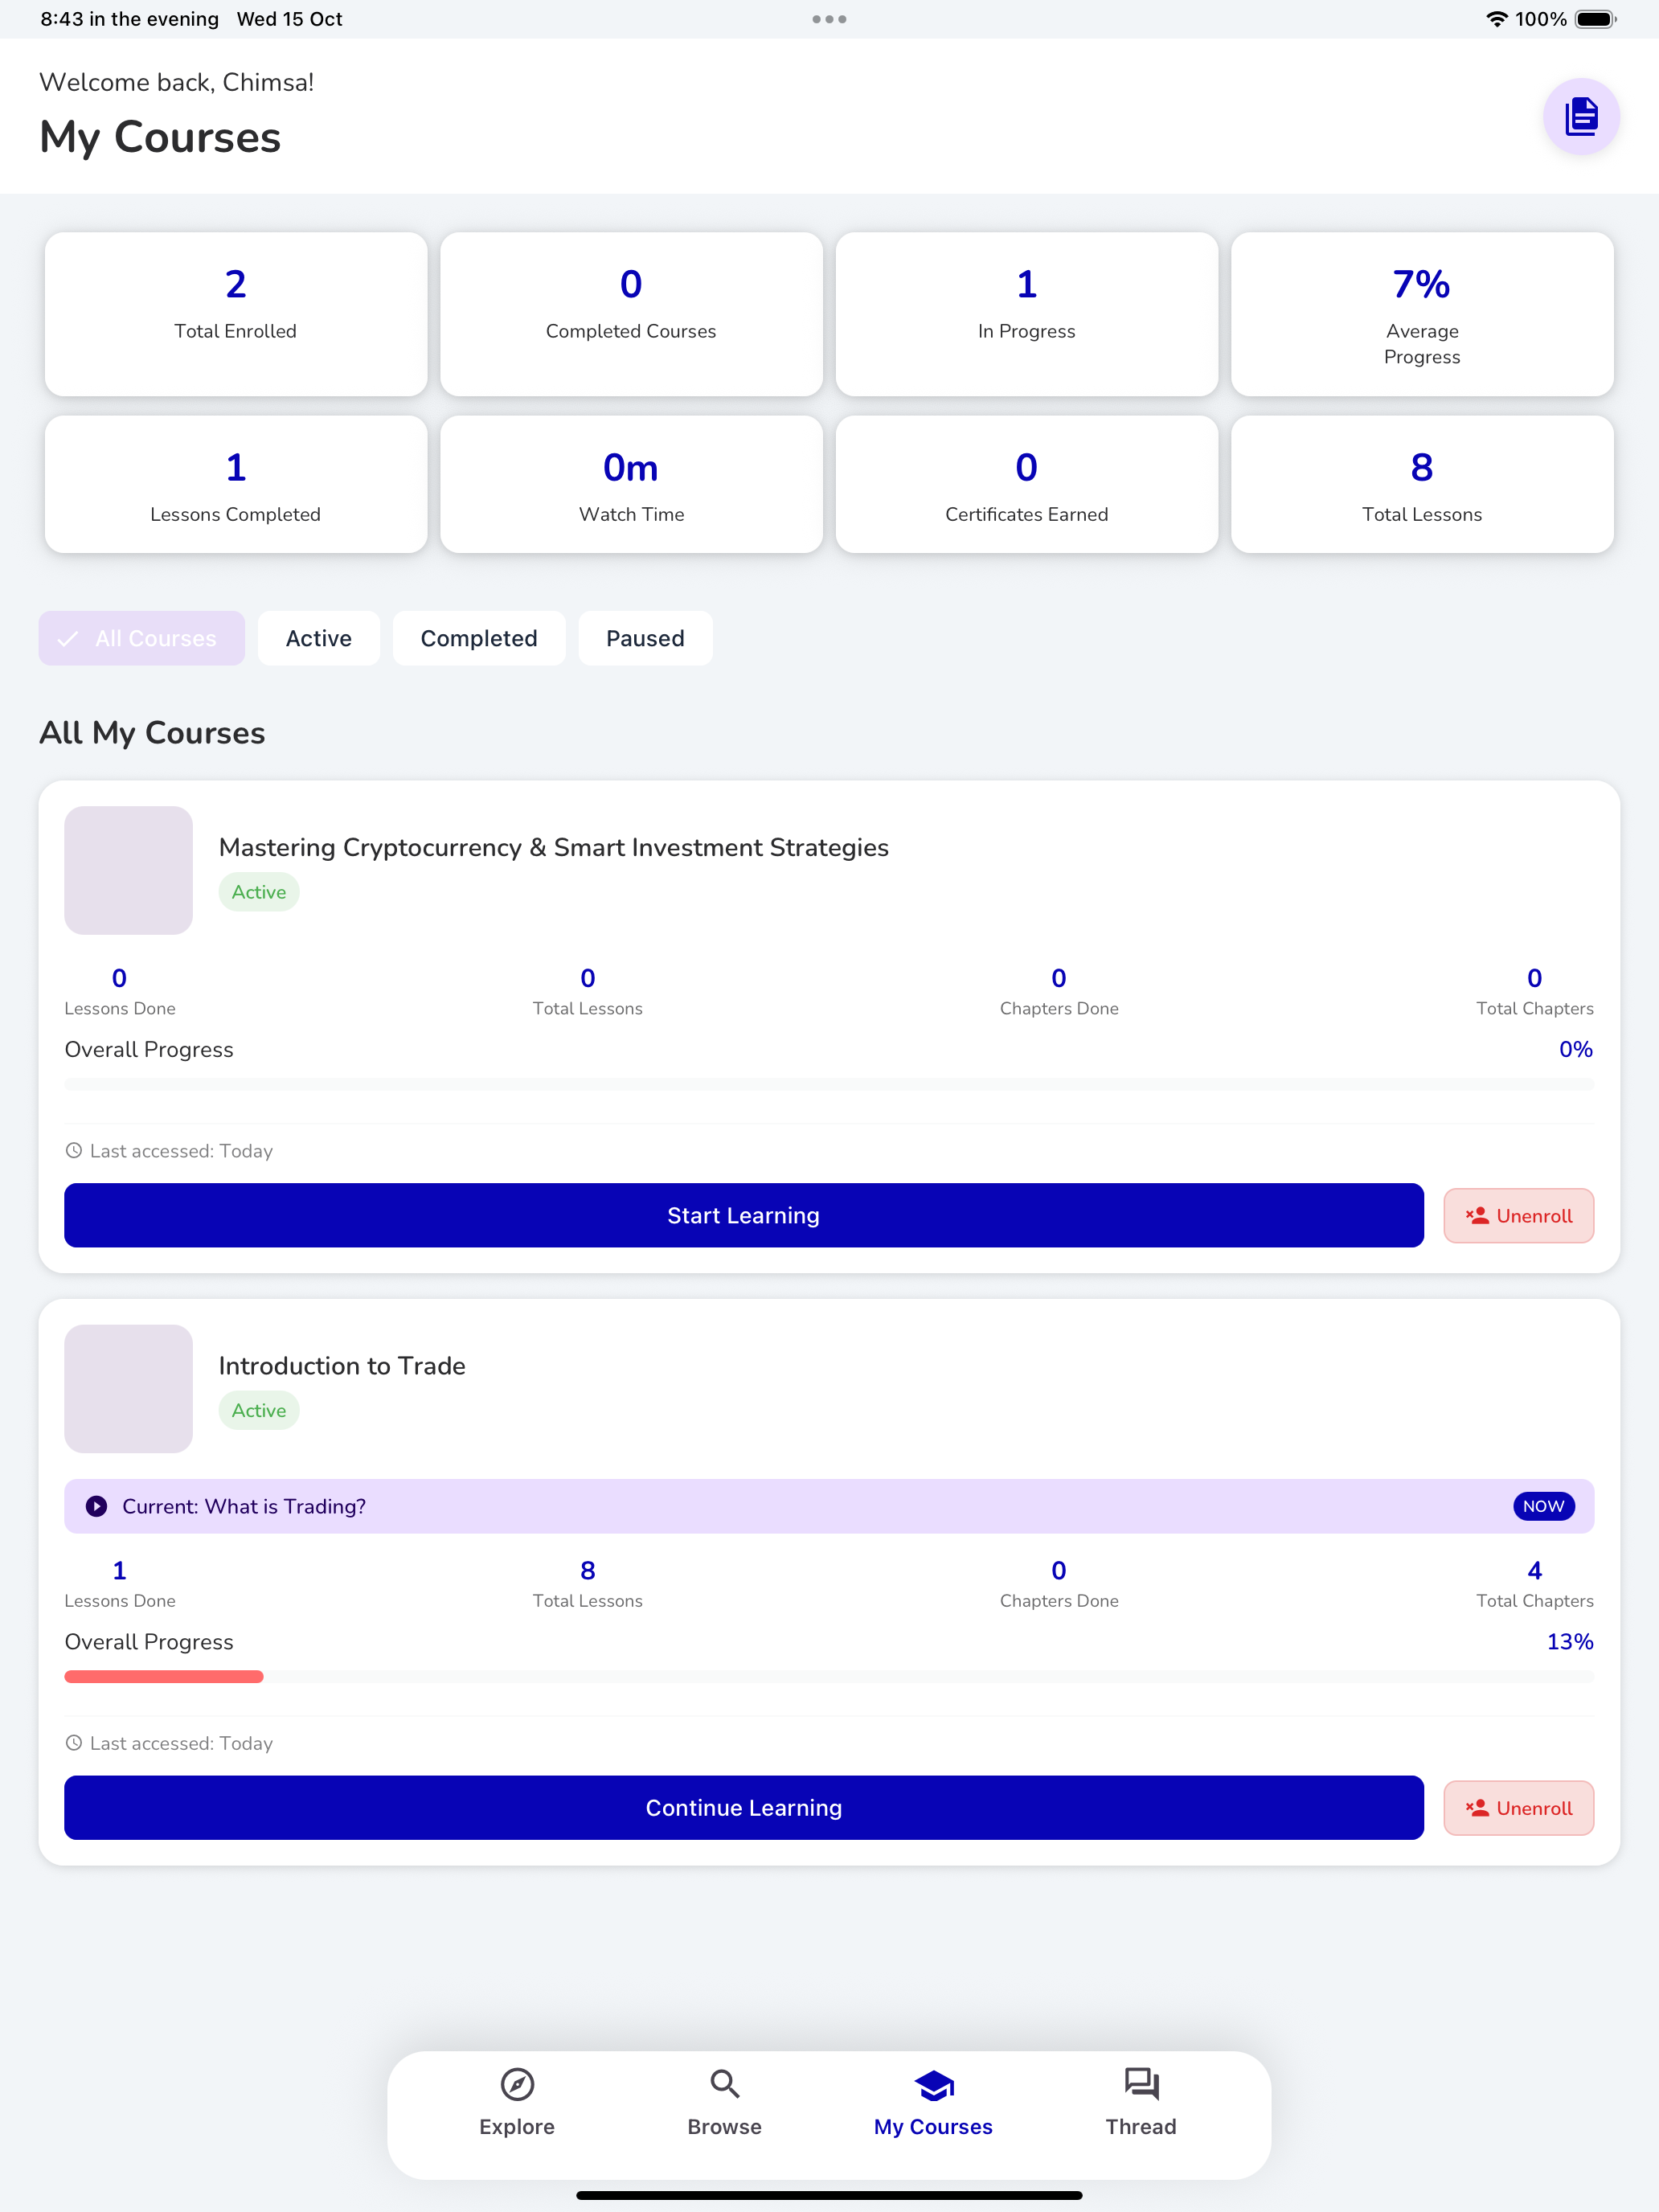Click Continue Learning for Introduction to Trade
The height and width of the screenshot is (2212, 1659).
tap(743, 1807)
